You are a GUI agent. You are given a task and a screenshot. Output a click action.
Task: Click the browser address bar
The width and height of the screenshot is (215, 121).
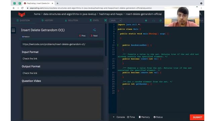[x=91, y=8]
